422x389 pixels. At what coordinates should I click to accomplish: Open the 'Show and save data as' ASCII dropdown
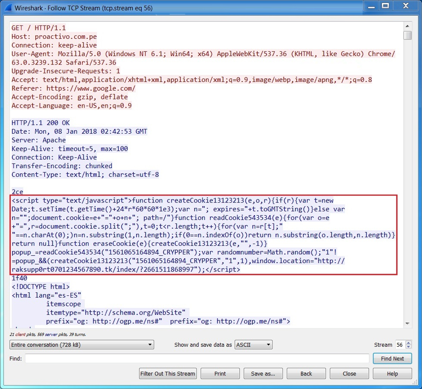click(x=253, y=345)
